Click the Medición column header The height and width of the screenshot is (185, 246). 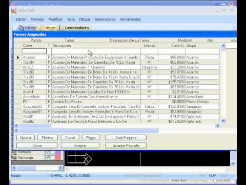pyautogui.click(x=185, y=40)
